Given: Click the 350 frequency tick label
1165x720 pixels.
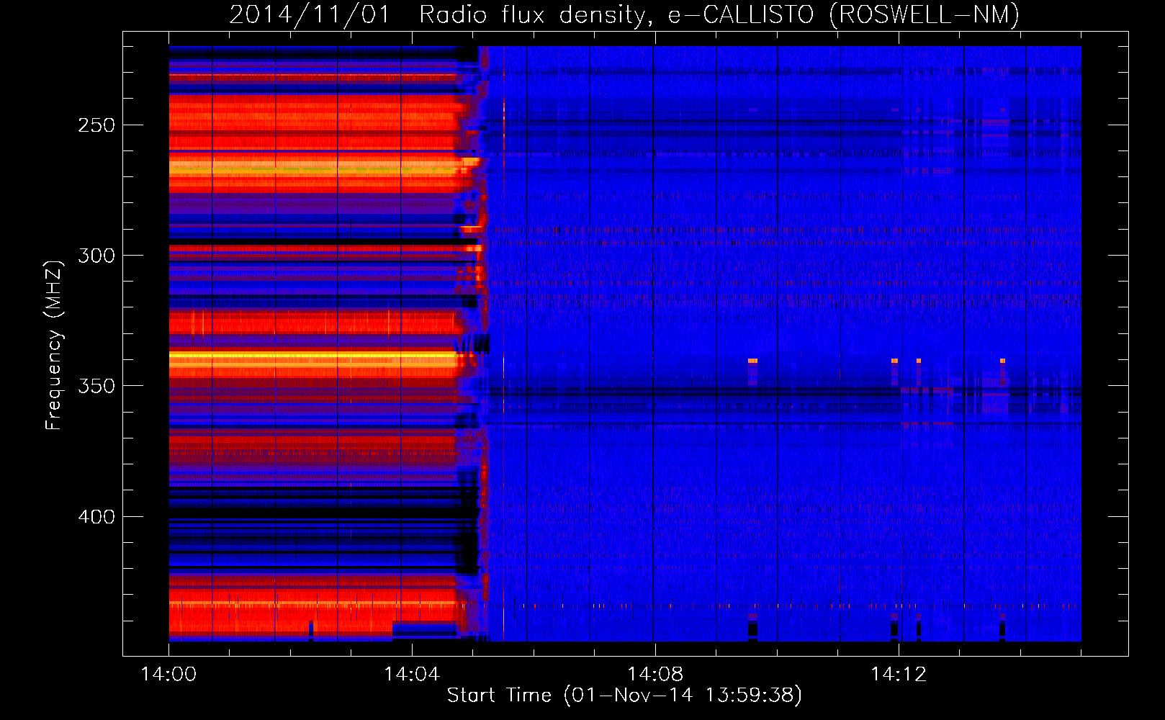Looking at the screenshot, I should [96, 386].
